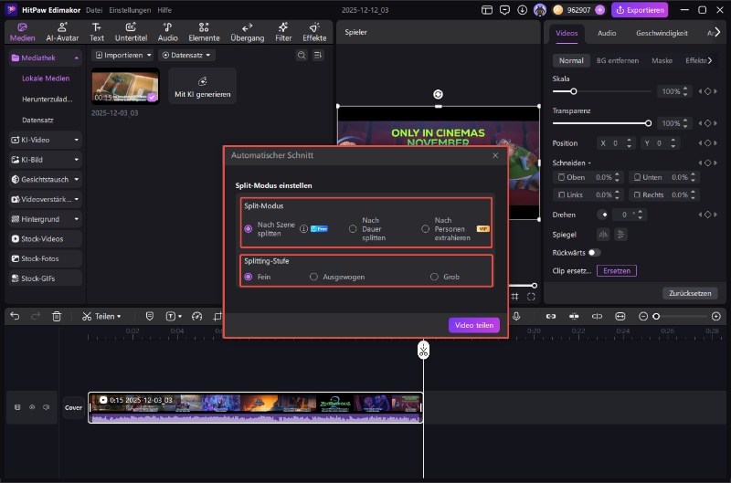Image resolution: width=731 pixels, height=483 pixels.
Task: Select the Fein splitting level
Action: click(249, 277)
